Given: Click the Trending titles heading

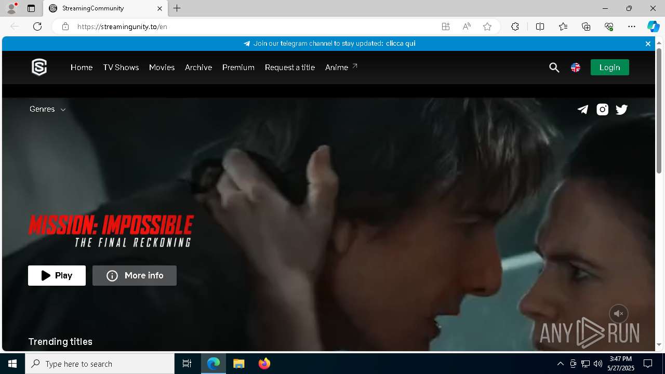Looking at the screenshot, I should [x=60, y=342].
